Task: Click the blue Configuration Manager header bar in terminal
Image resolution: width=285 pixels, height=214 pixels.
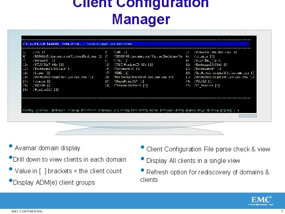Action: 136,44
